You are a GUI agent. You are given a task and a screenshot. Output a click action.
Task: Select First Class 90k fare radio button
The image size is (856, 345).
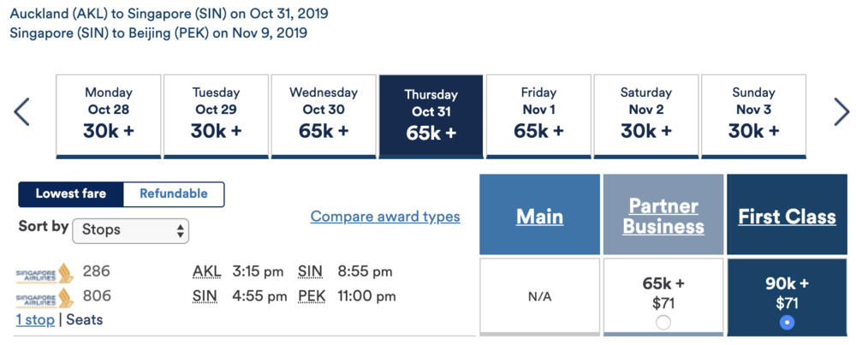(x=787, y=323)
